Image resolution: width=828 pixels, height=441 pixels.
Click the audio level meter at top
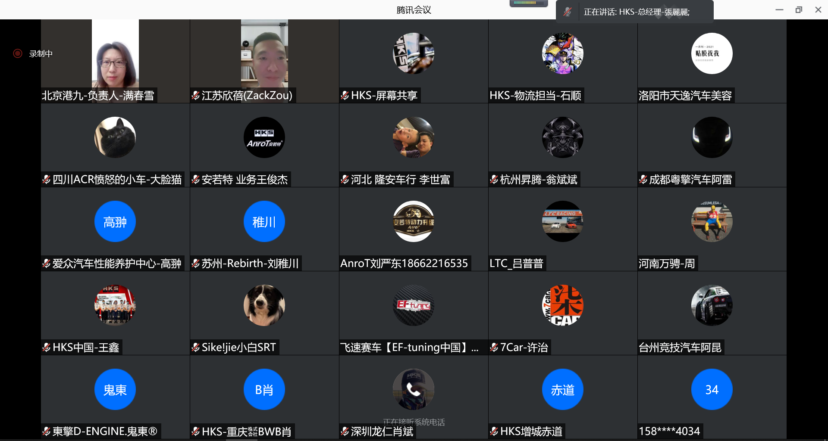click(528, 3)
